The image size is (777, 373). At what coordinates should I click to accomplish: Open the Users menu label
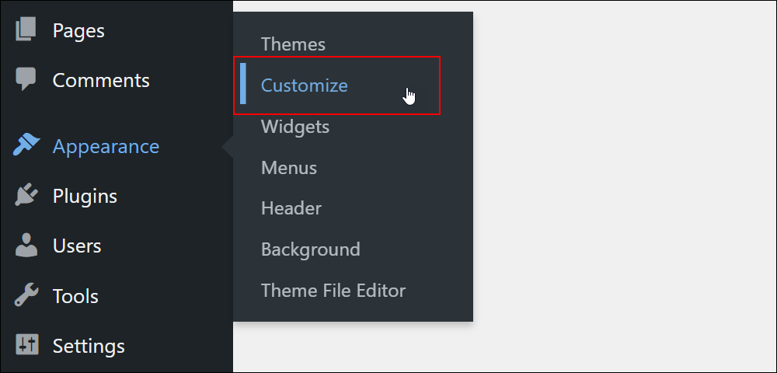pyautogui.click(x=77, y=246)
